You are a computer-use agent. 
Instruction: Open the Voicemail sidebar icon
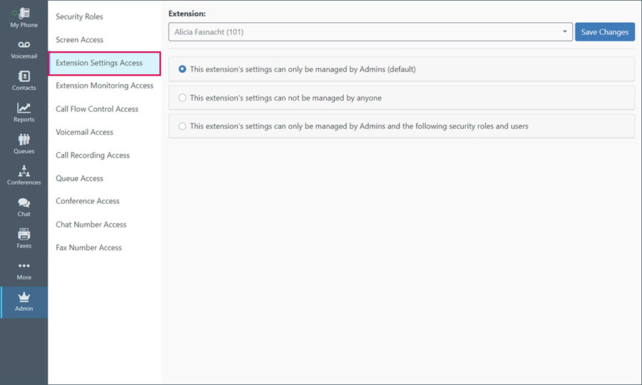[x=24, y=45]
